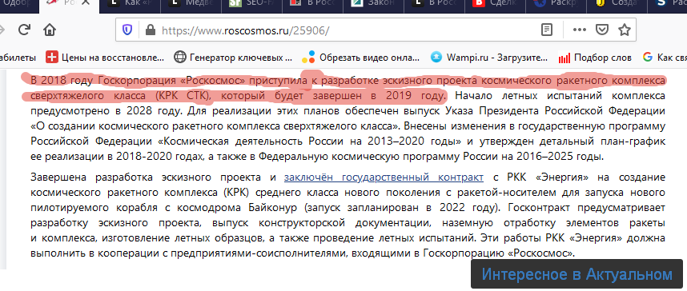687x291 pixels.
Task: Open the Google bookmark 'Как свя'
Action: (x=665, y=57)
